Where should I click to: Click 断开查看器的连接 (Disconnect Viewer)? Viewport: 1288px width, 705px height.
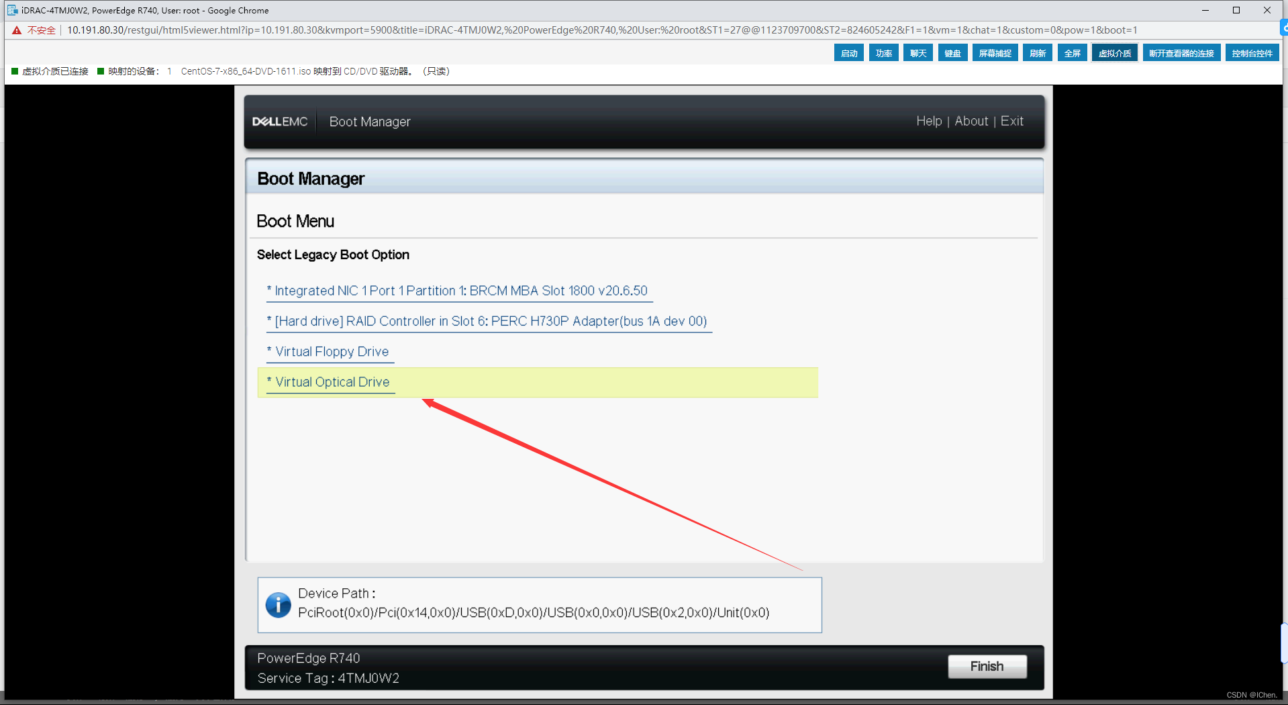[x=1181, y=53]
